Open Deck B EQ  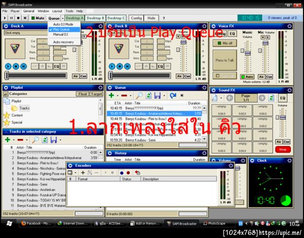click(x=160, y=66)
